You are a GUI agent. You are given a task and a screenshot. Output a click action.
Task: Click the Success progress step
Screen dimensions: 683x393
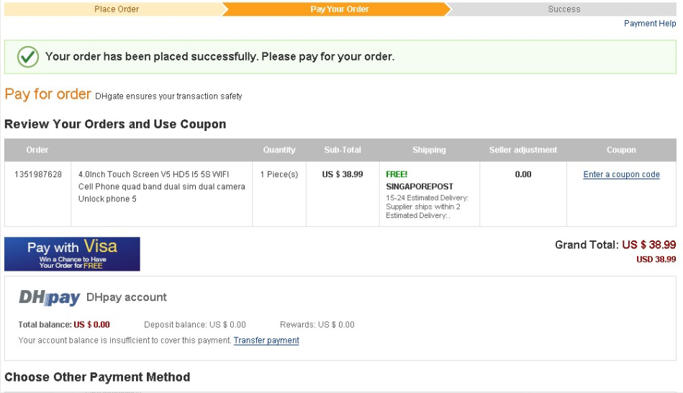pyautogui.click(x=564, y=9)
